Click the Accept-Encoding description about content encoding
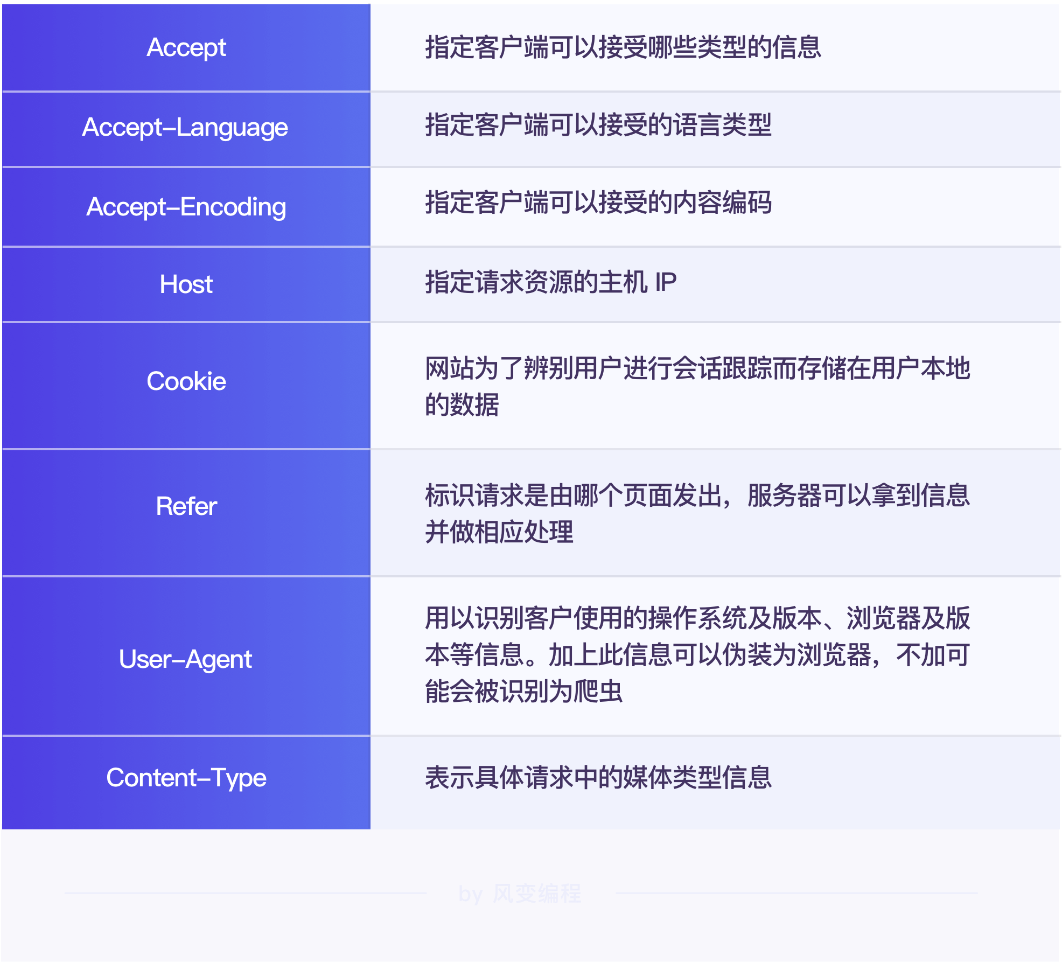The height and width of the screenshot is (963, 1062). (x=598, y=203)
